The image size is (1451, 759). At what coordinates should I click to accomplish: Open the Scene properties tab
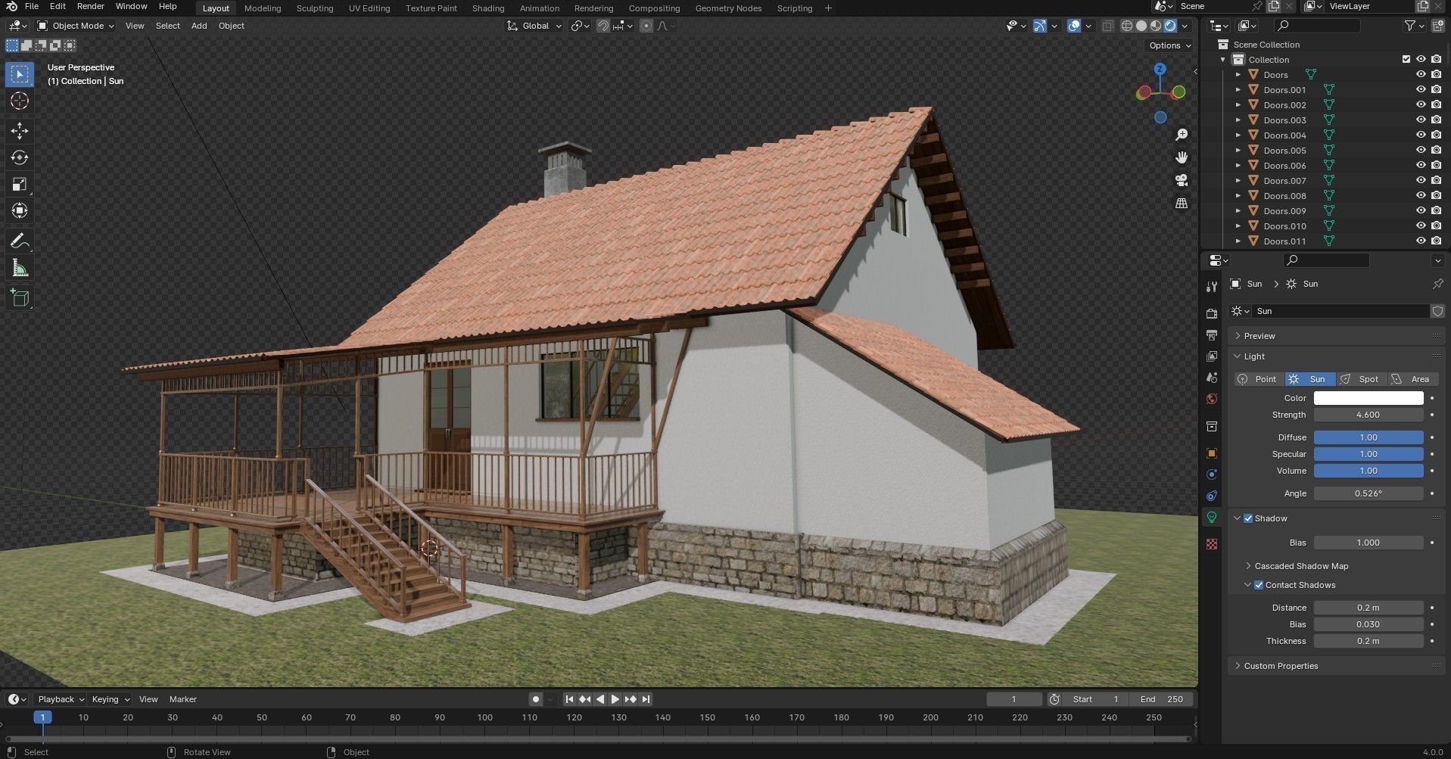[x=1212, y=377]
